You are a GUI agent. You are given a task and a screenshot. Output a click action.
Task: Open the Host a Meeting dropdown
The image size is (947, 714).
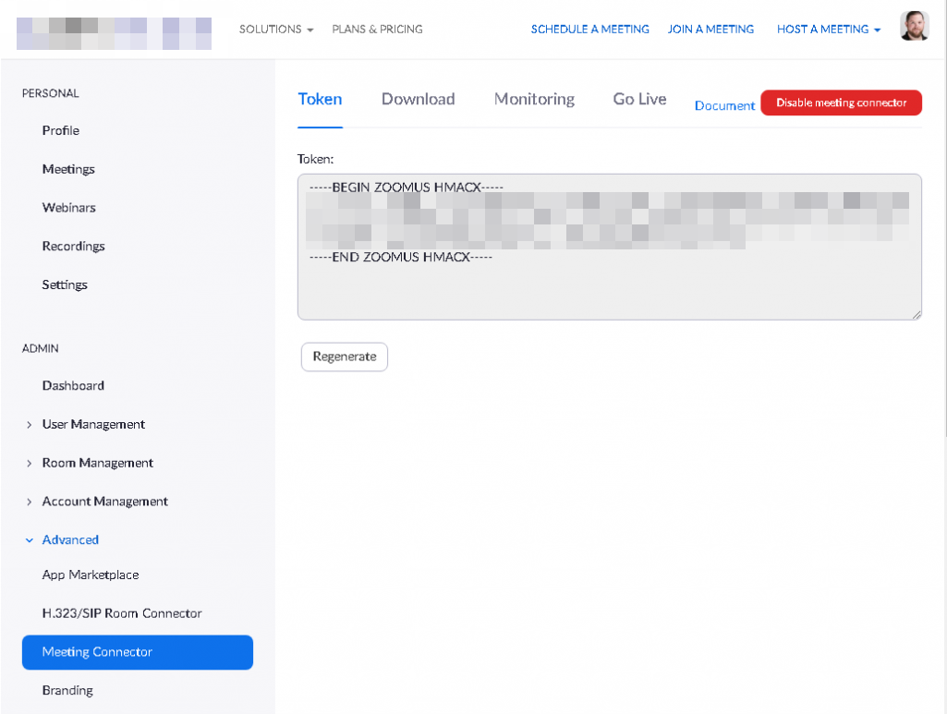coord(829,29)
